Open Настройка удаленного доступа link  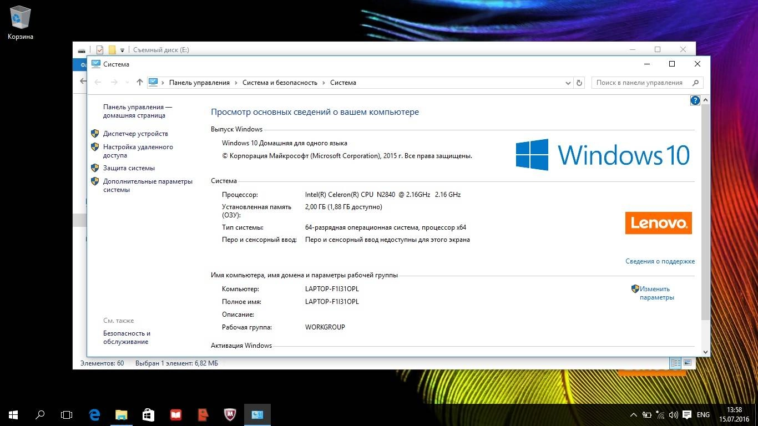138,151
